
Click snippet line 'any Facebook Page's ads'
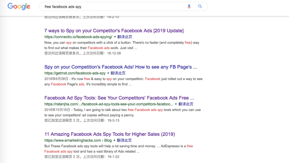tap(65, 84)
